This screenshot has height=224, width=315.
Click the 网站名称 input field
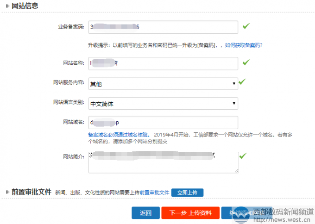(163, 63)
